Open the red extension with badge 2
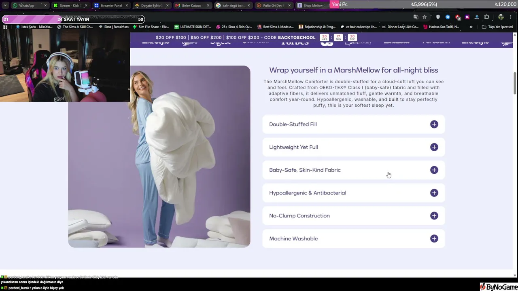The image size is (518, 291). (x=458, y=17)
